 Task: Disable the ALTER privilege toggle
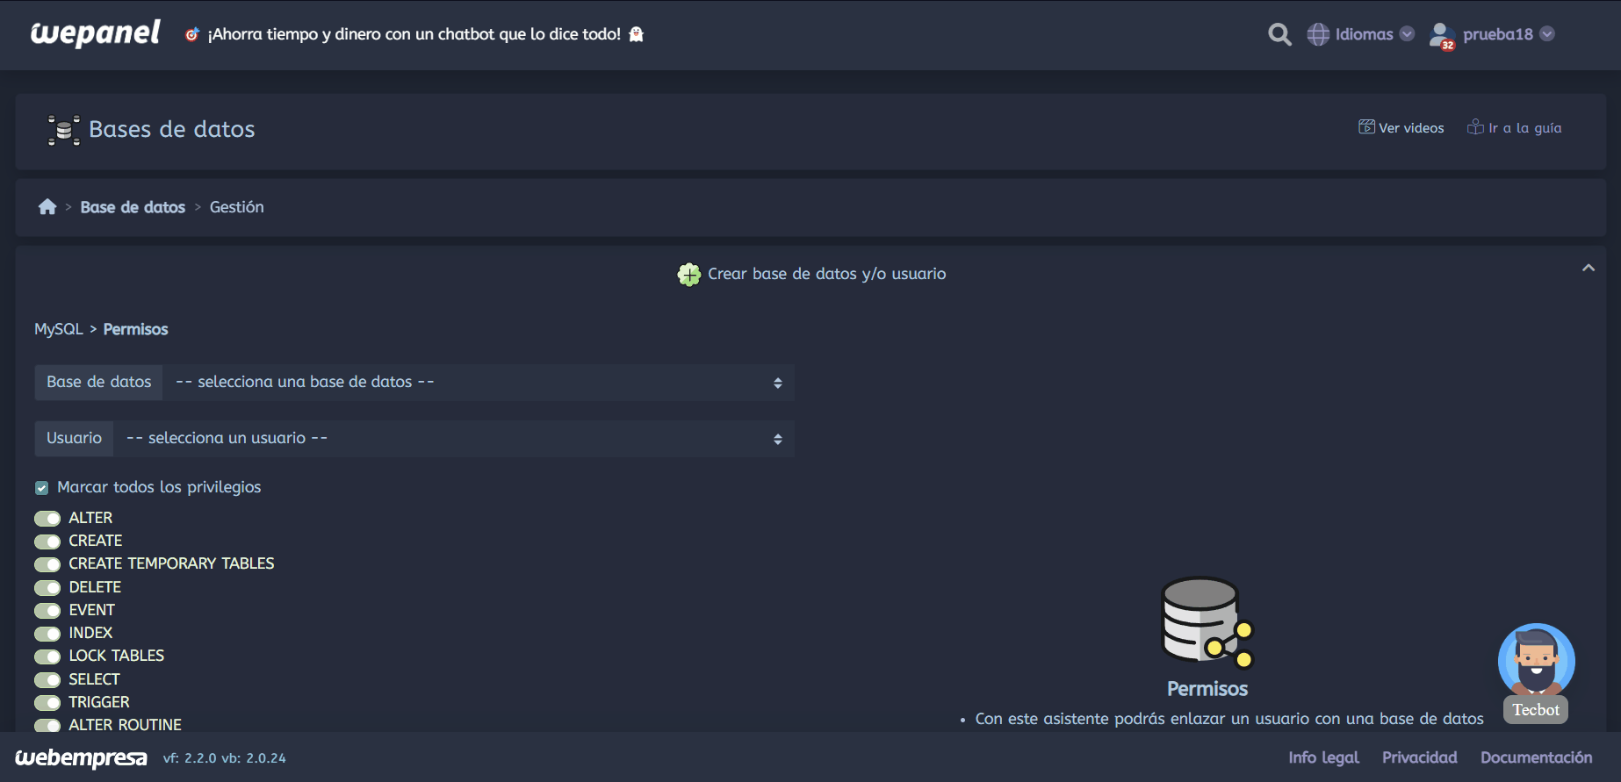(x=47, y=519)
